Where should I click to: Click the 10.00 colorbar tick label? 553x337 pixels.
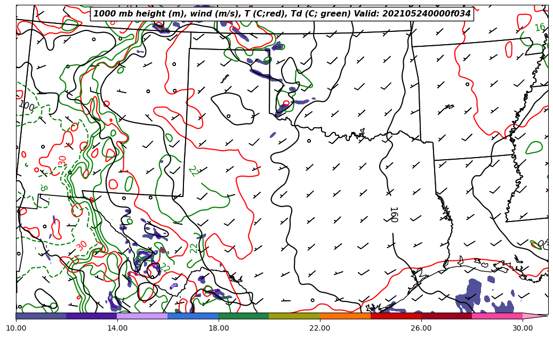16,328
